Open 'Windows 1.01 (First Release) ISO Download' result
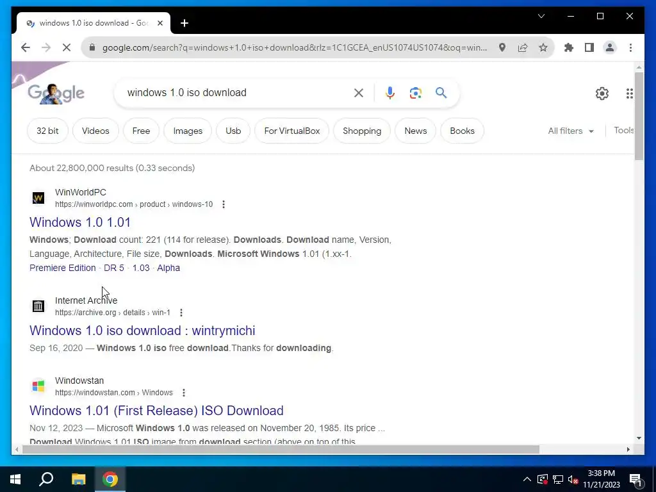Image resolution: width=656 pixels, height=492 pixels. (x=156, y=411)
